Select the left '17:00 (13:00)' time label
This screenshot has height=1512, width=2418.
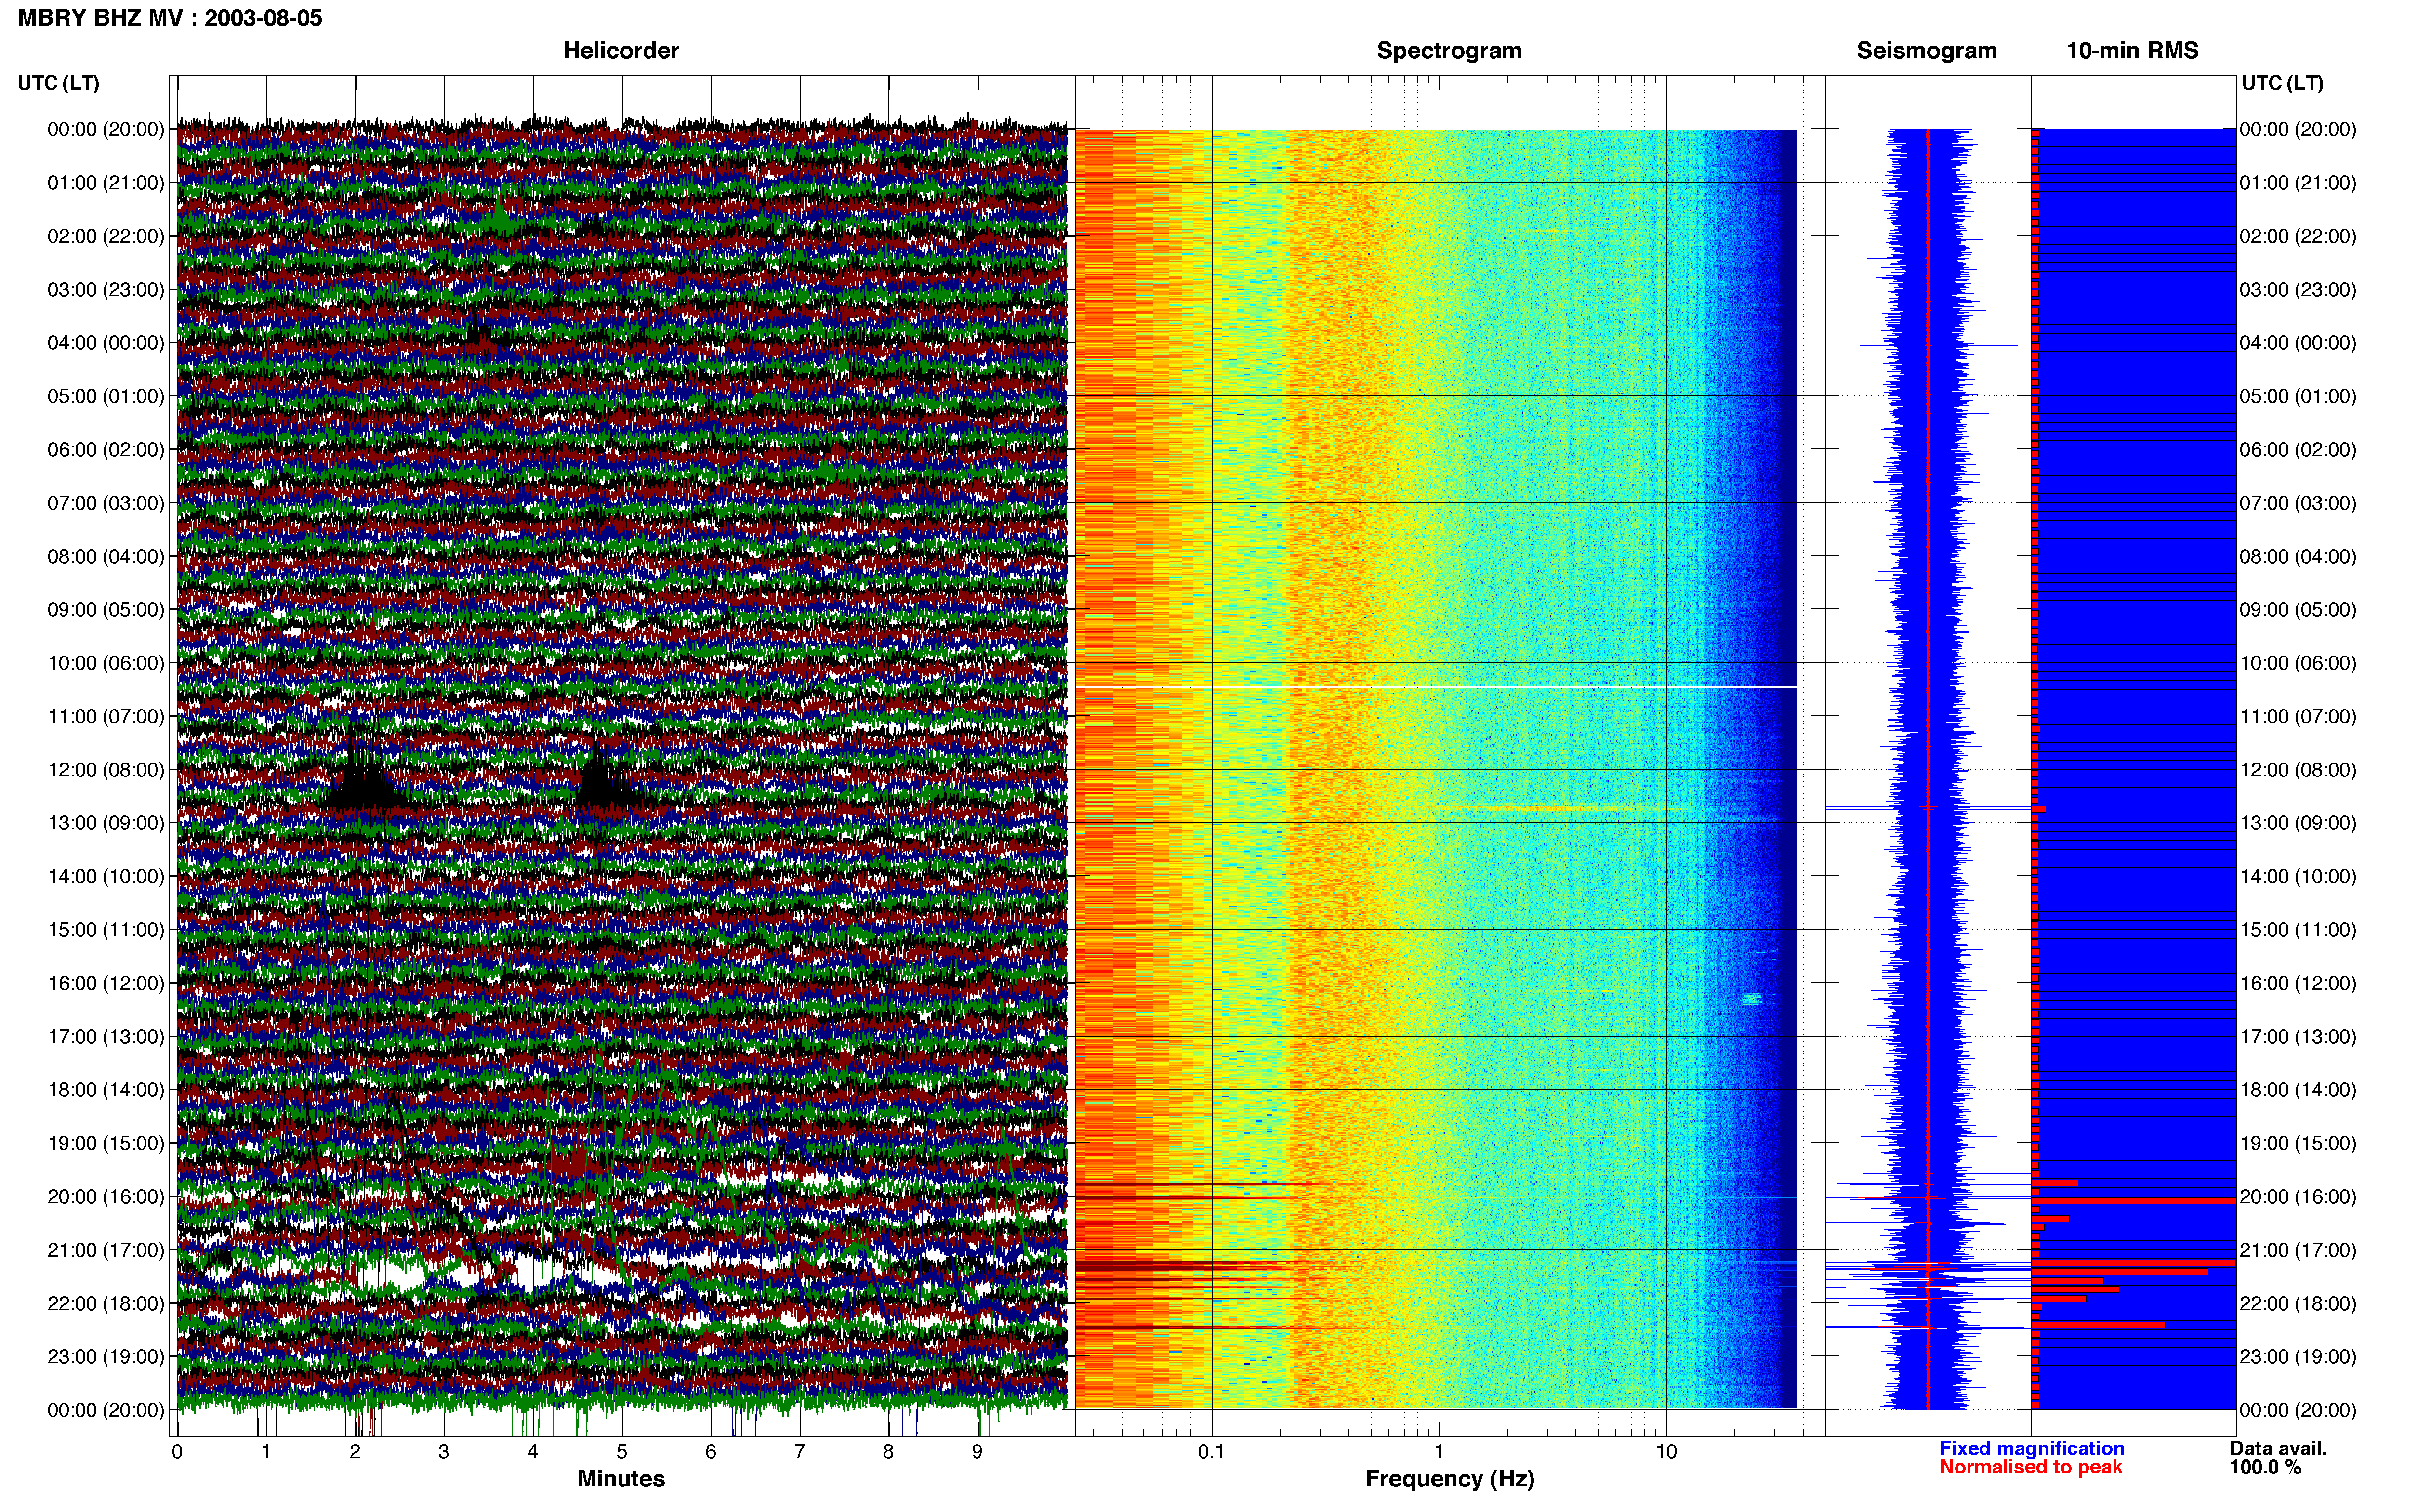[106, 1037]
